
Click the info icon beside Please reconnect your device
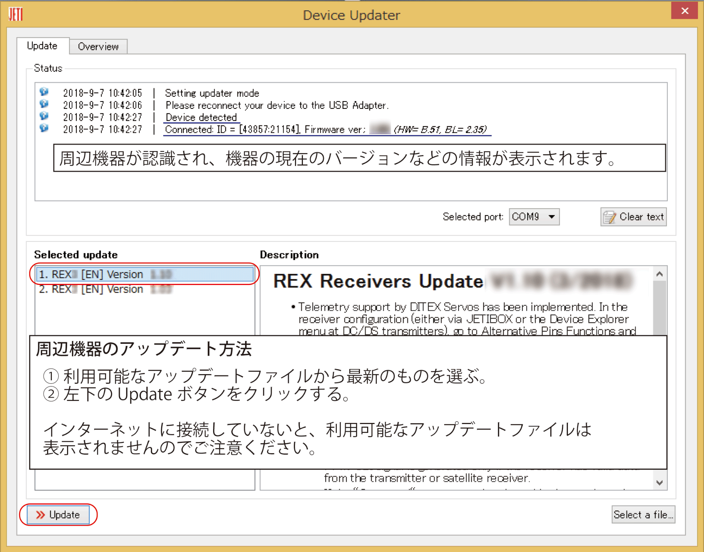click(44, 104)
